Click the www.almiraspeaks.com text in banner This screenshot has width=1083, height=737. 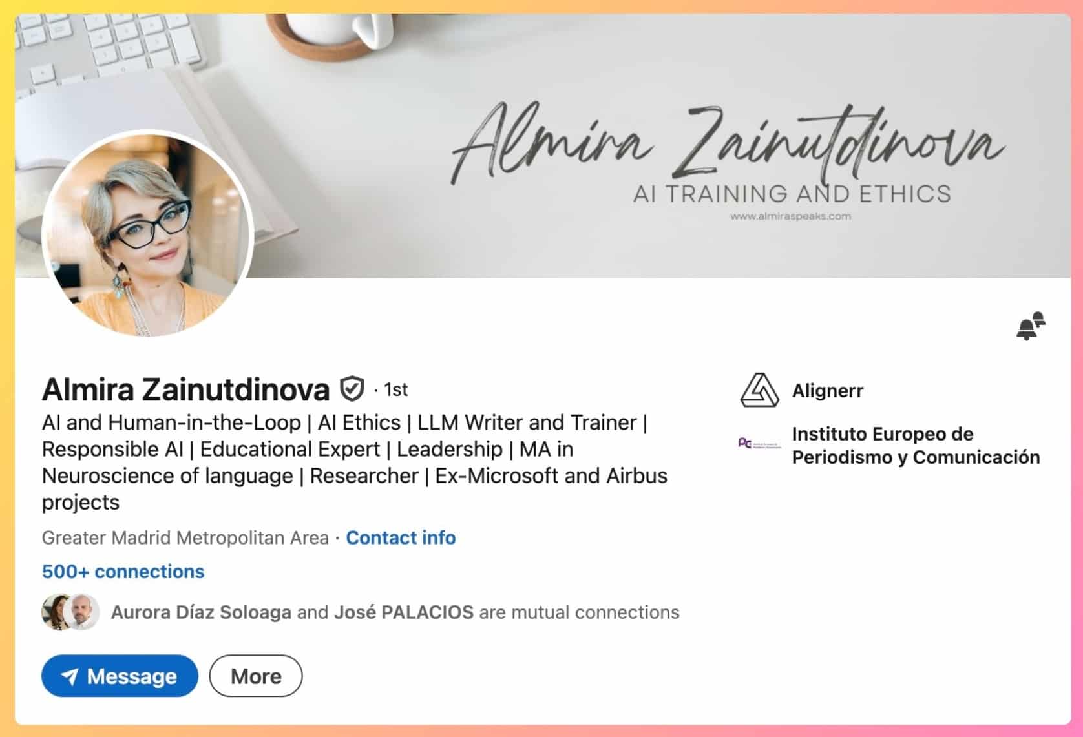[x=790, y=216]
